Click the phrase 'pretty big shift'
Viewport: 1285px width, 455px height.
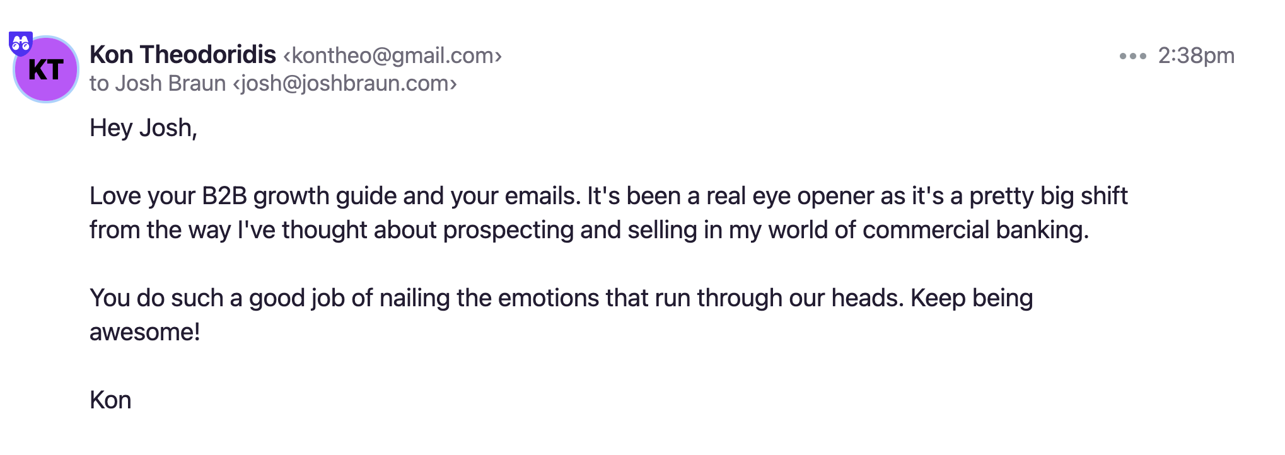(1048, 196)
